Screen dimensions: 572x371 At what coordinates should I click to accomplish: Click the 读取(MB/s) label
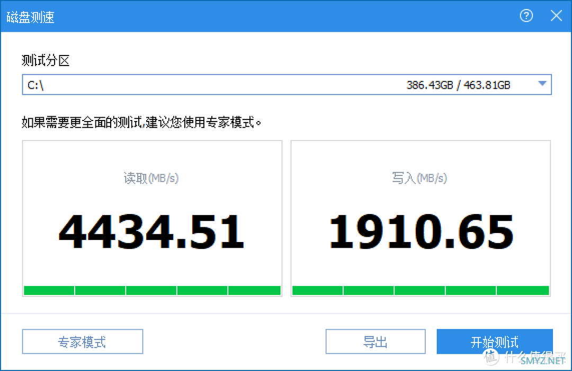coord(151,178)
